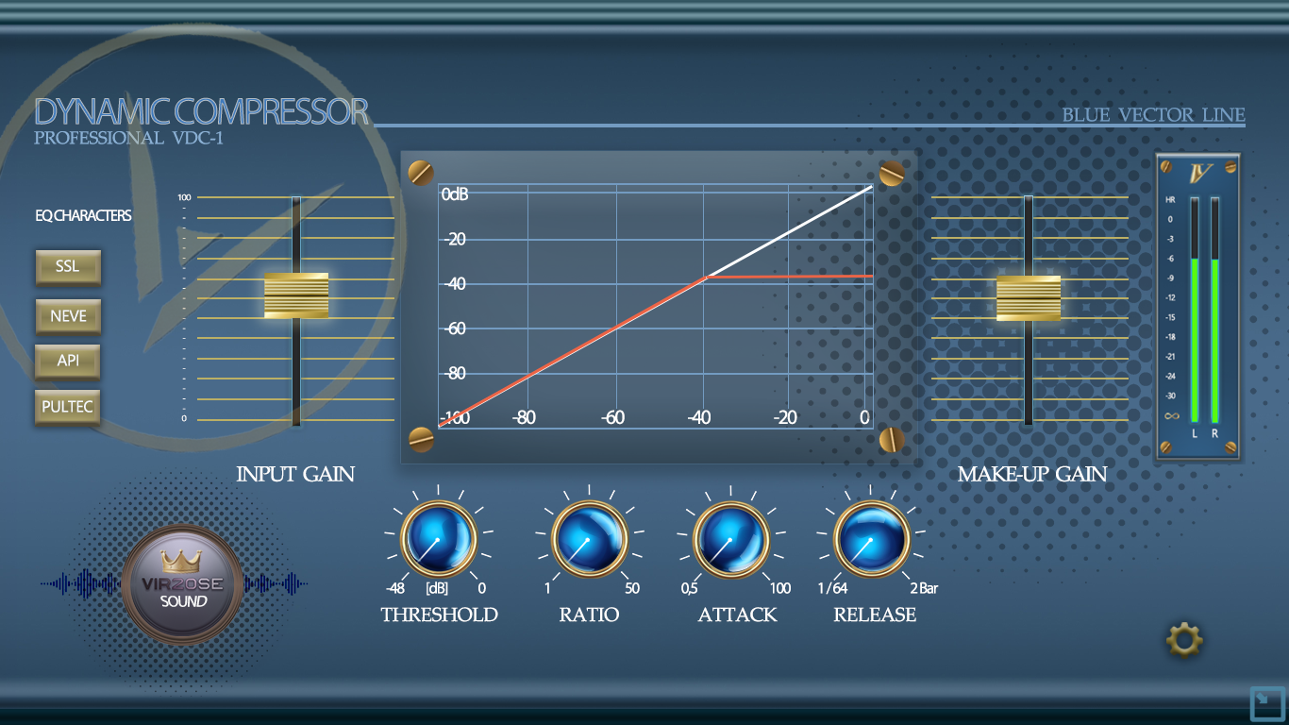Select the PULTEC EQ character button

click(68, 407)
